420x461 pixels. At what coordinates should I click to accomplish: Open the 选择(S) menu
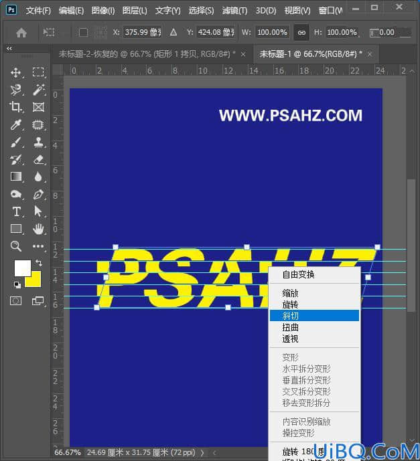click(201, 11)
